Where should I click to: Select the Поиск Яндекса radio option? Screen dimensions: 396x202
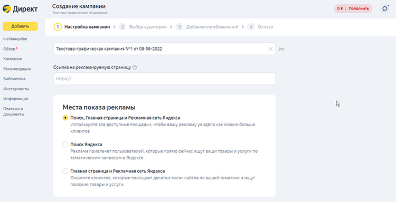[x=65, y=145]
